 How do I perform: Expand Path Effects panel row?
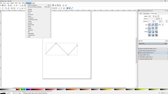pos(153,57)
